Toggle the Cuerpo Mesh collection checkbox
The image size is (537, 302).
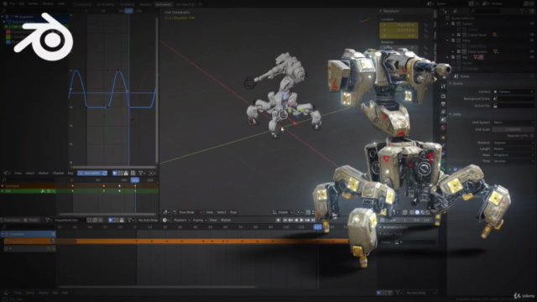tap(459, 34)
